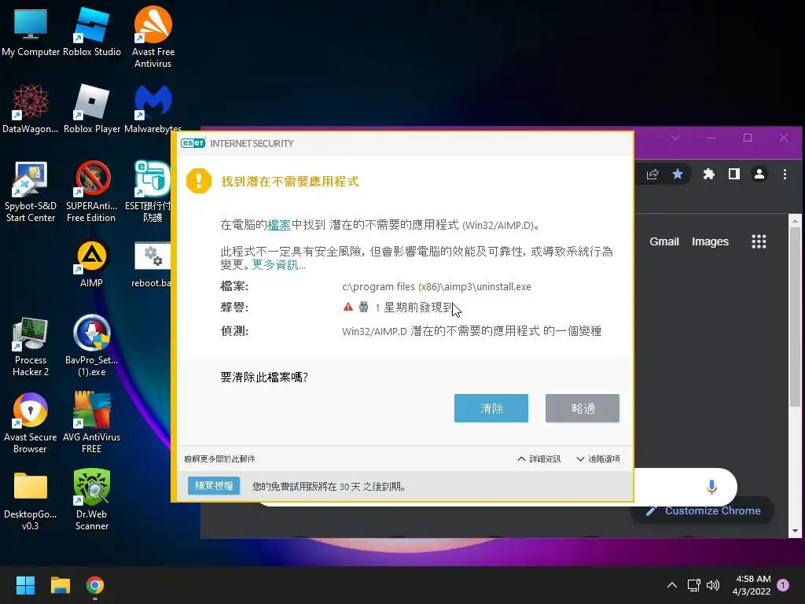The width and height of the screenshot is (805, 604).
Task: Open Chrome extensions puzzle icon
Action: [x=709, y=175]
